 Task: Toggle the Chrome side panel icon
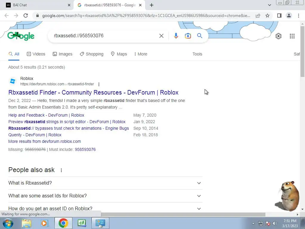[279, 16]
